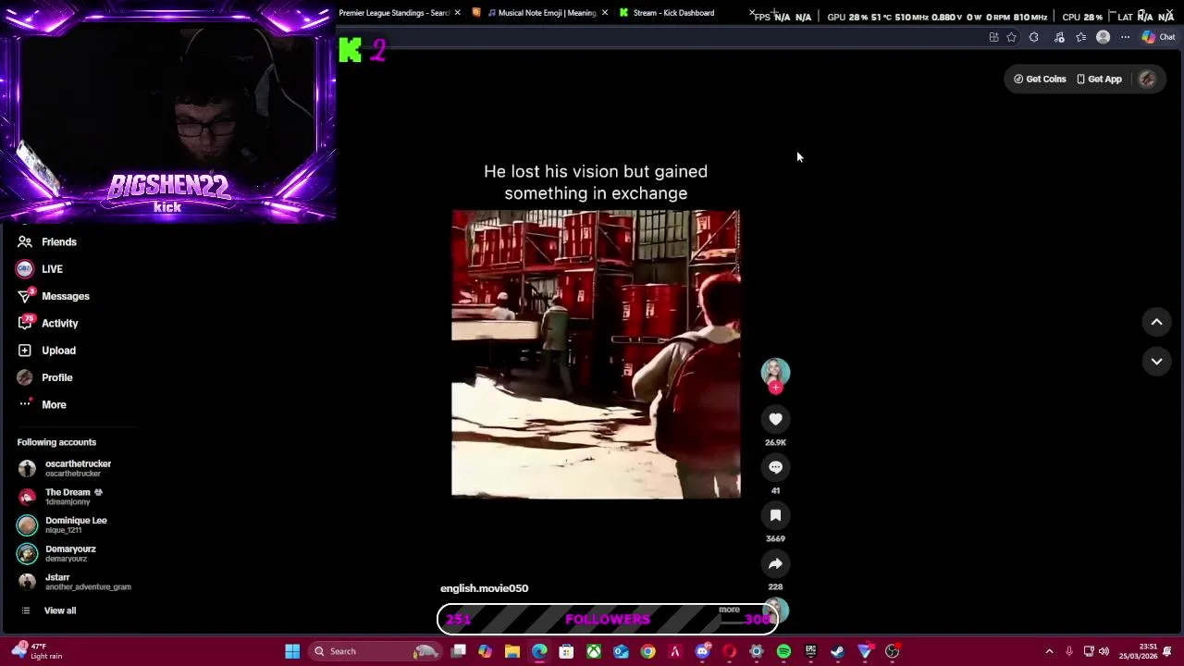Open Profile in the sidebar
This screenshot has height=666, width=1184.
click(x=56, y=377)
